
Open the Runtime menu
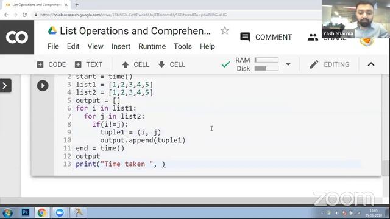tap(152, 46)
